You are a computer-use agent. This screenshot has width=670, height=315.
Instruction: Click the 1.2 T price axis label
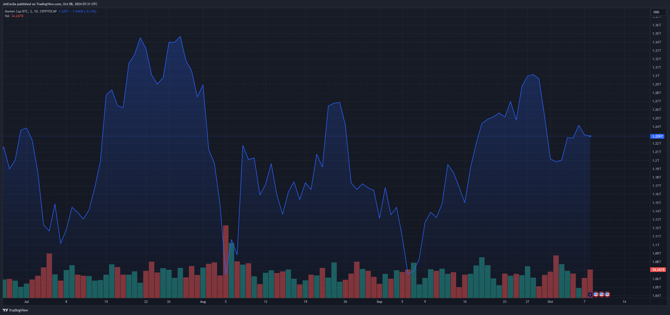(x=656, y=161)
